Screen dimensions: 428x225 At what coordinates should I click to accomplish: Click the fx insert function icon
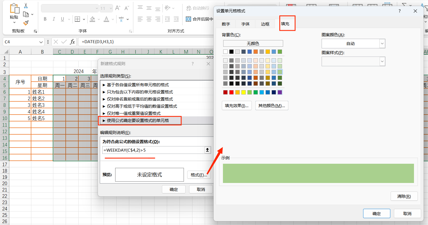pos(72,42)
